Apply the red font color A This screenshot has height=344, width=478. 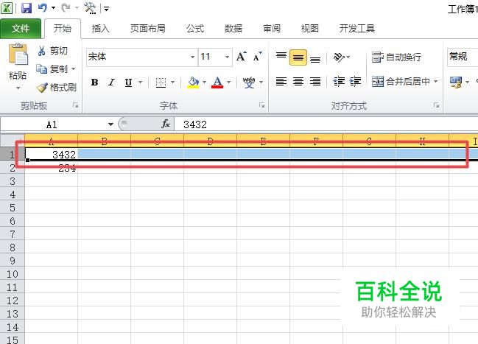[x=217, y=82]
